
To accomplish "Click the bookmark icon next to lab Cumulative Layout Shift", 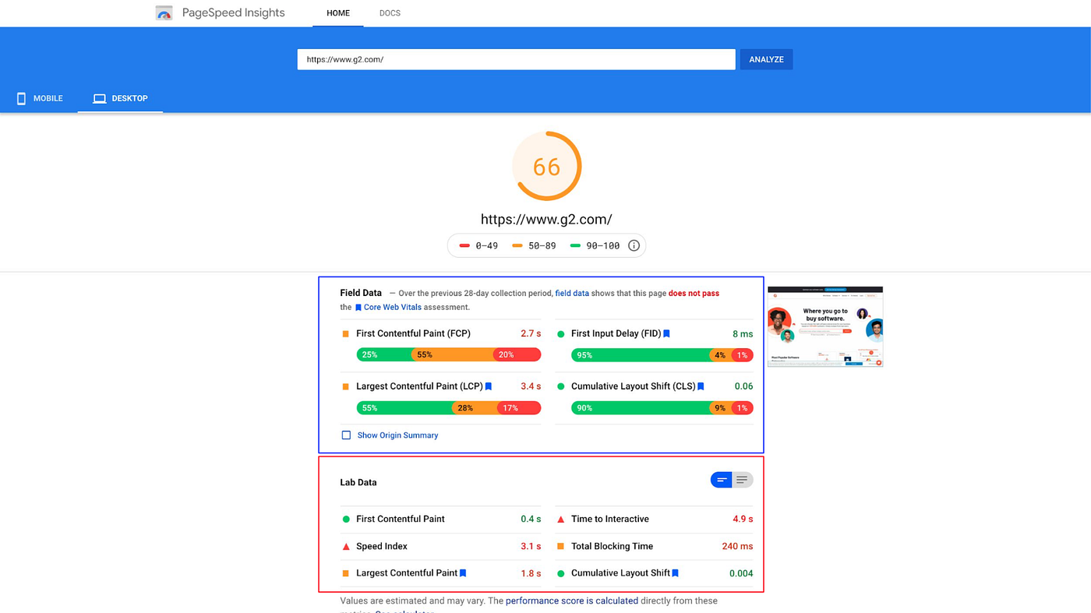I will [x=675, y=573].
